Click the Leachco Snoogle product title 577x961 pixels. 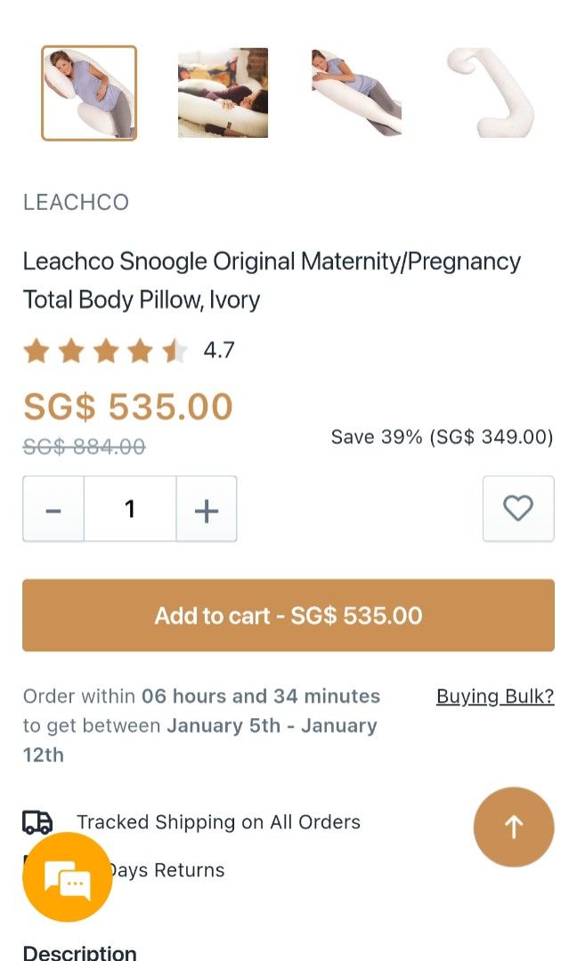272,280
